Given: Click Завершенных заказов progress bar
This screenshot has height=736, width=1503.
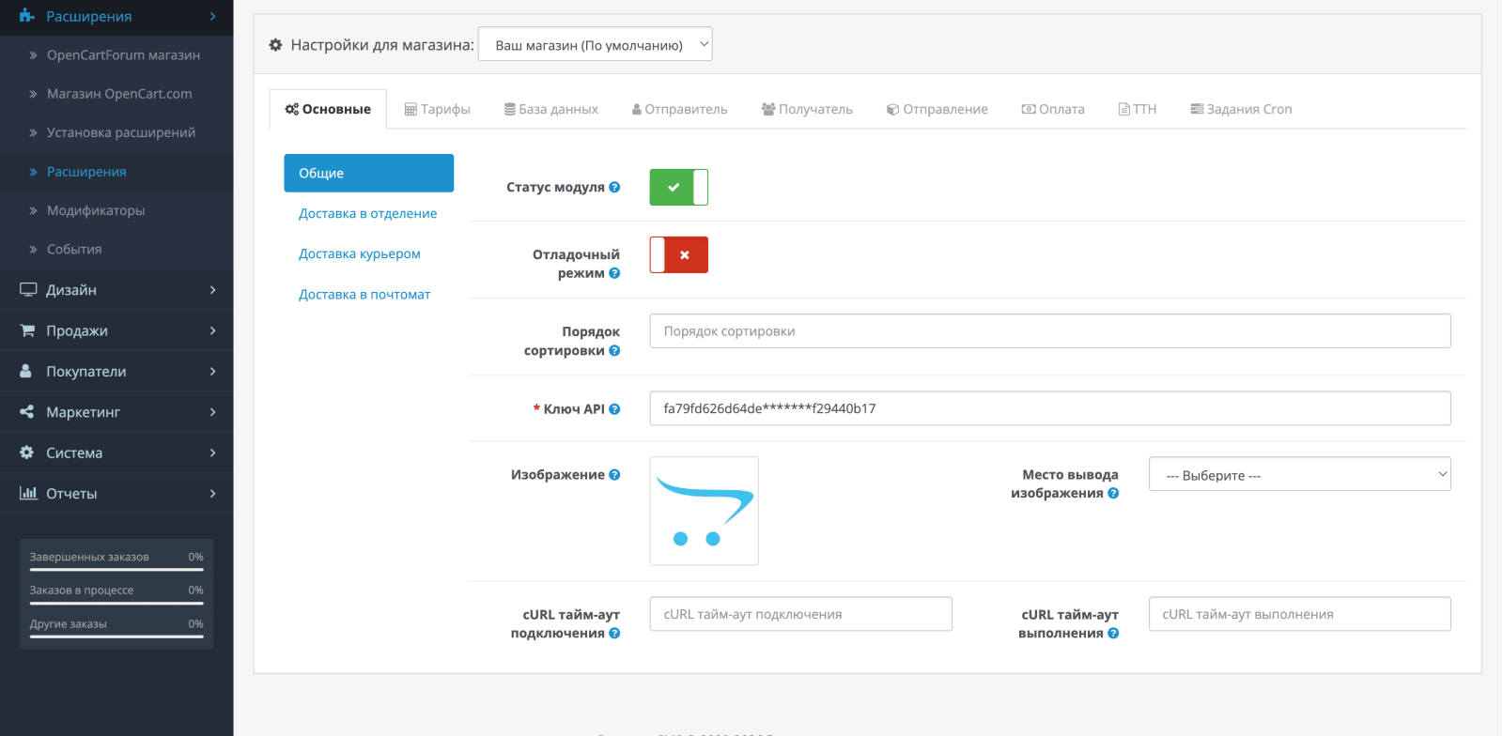Looking at the screenshot, I should (116, 569).
